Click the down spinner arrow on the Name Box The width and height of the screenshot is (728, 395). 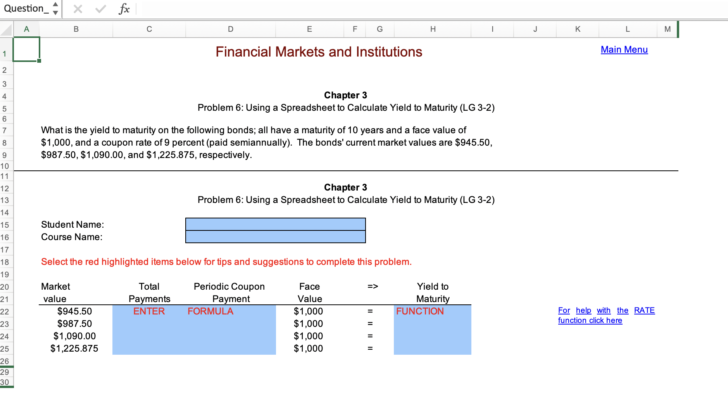pyautogui.click(x=55, y=12)
